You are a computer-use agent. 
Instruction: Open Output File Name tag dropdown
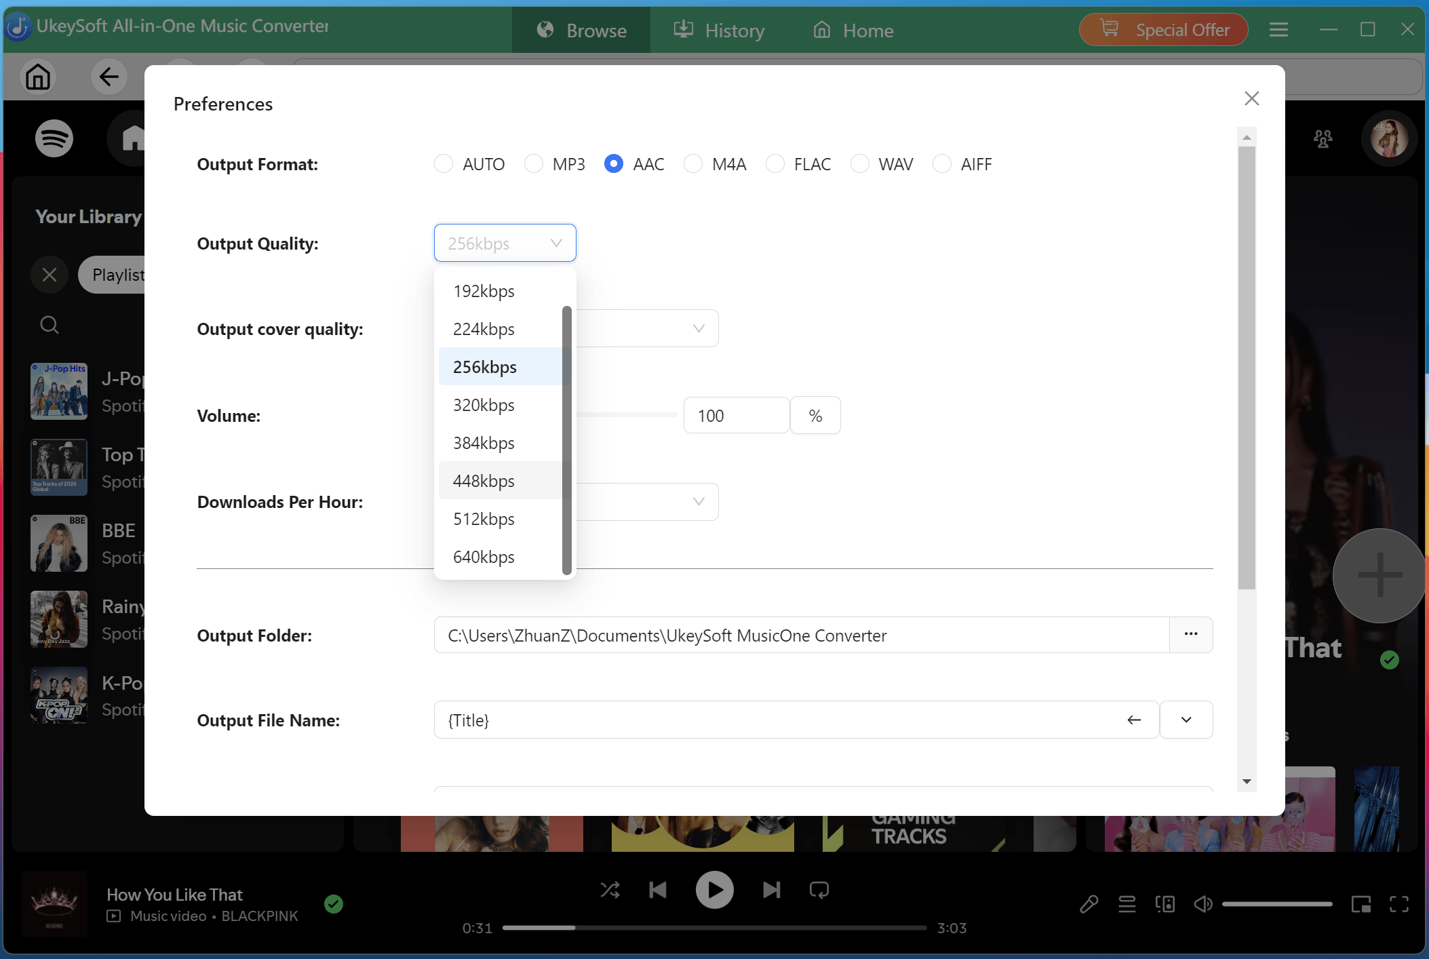(x=1186, y=720)
